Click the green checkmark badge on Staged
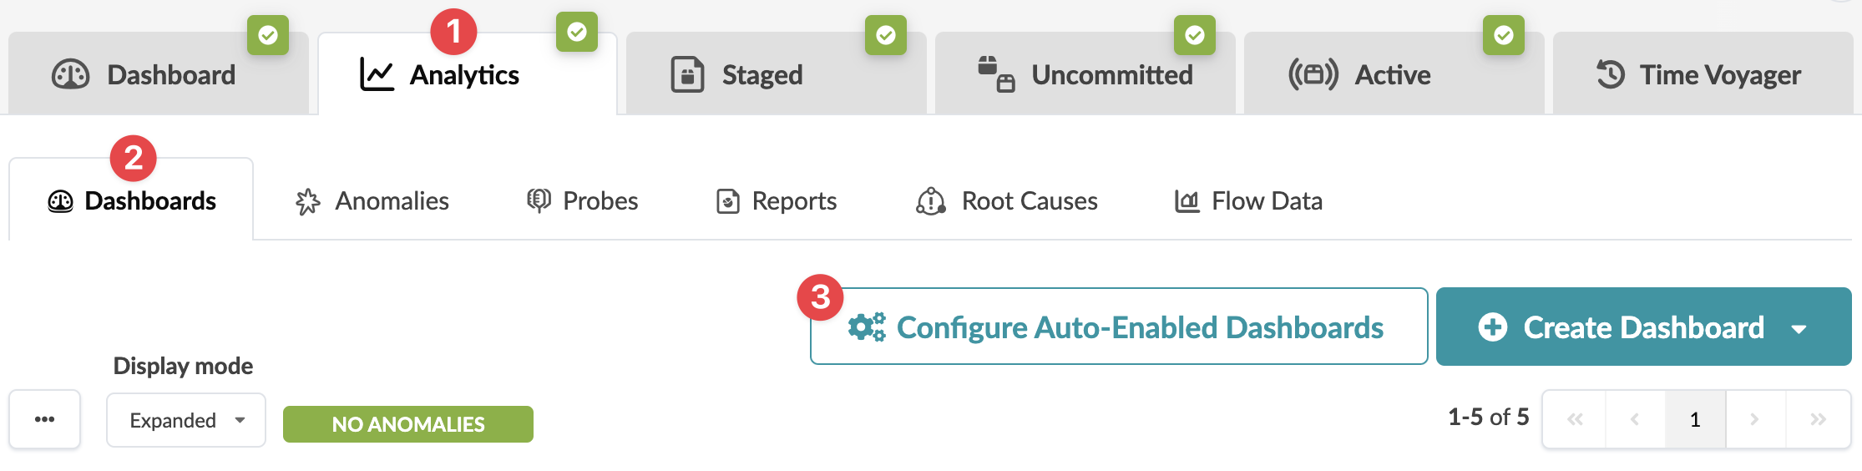Viewport: 1862px width, 471px height. tap(886, 35)
